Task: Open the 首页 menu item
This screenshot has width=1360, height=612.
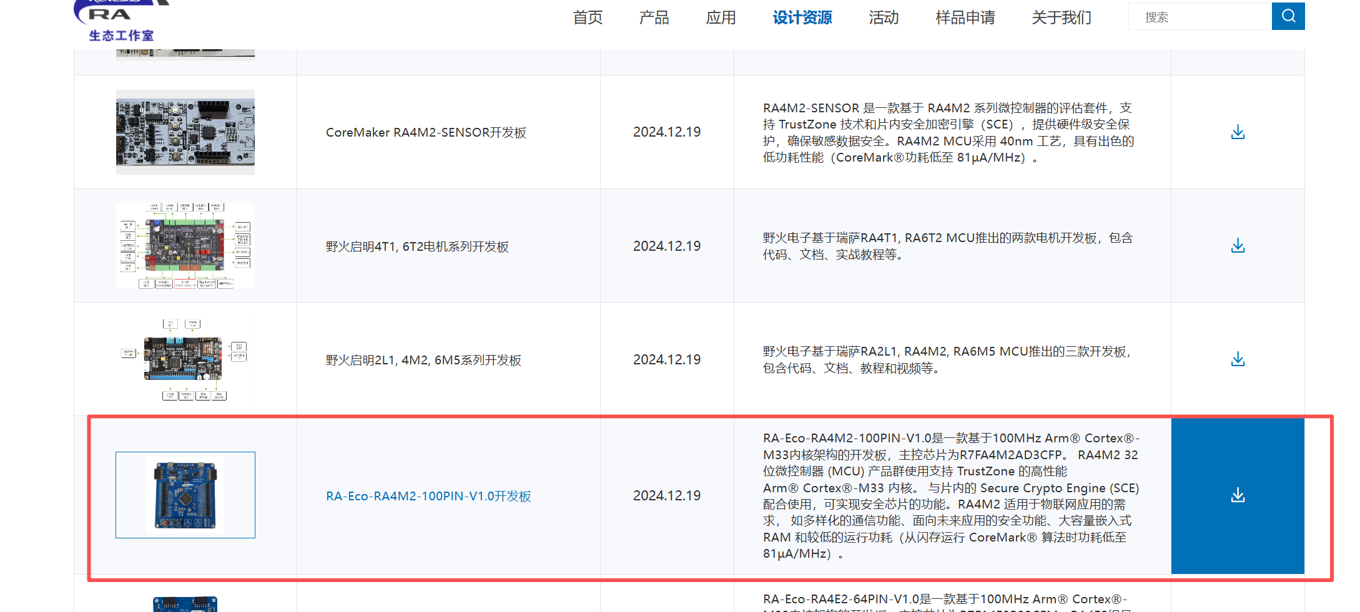Action: tap(588, 17)
